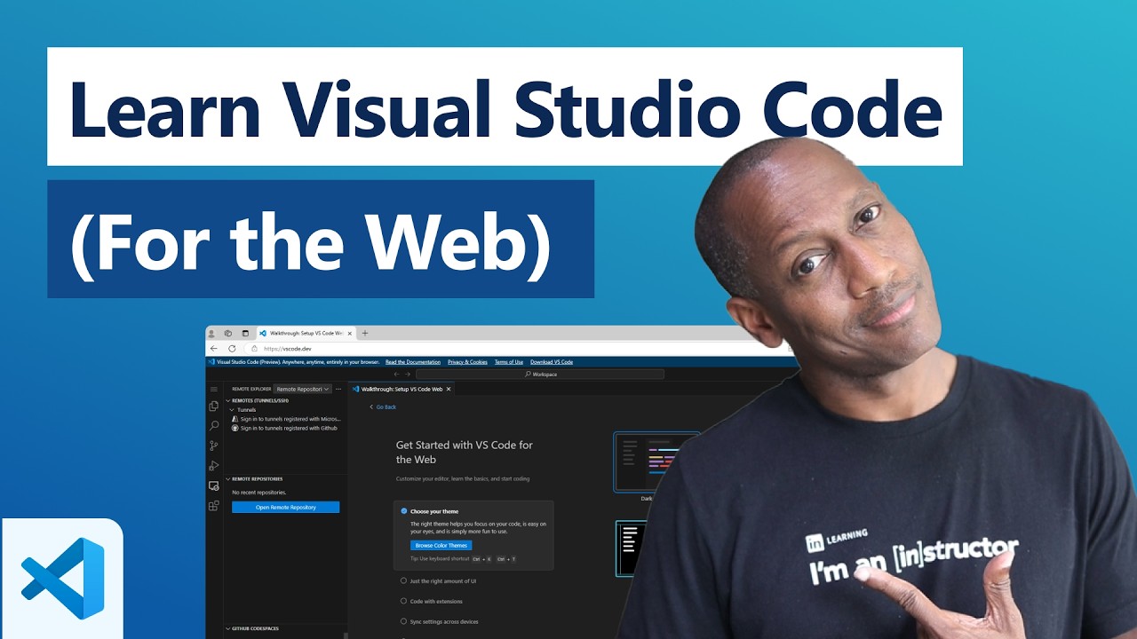The image size is (1137, 639).
Task: Switch to Walkthrough: Setup VS Code Web editor tab
Action: coord(402,389)
